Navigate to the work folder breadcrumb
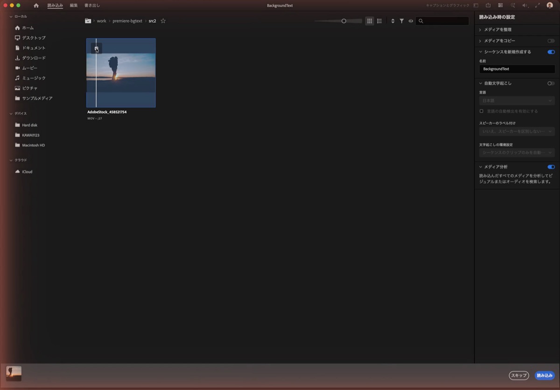This screenshot has width=560, height=390. 102,21
